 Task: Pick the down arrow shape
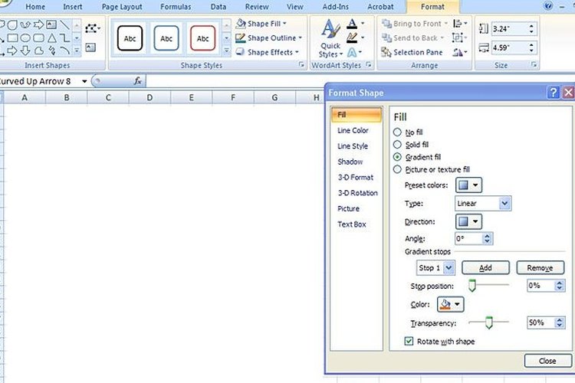tap(25, 51)
